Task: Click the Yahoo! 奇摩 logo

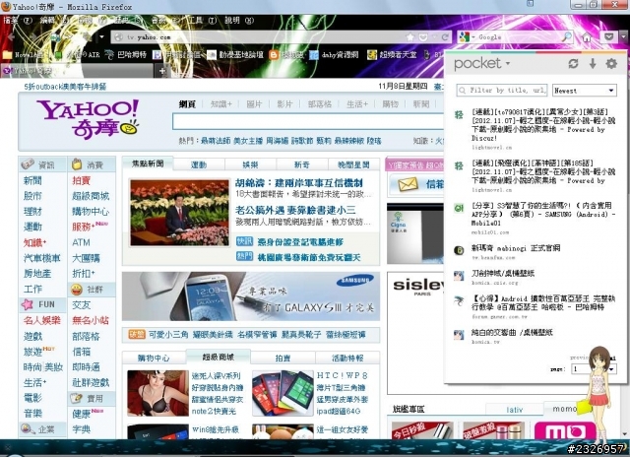Action: coord(88,118)
